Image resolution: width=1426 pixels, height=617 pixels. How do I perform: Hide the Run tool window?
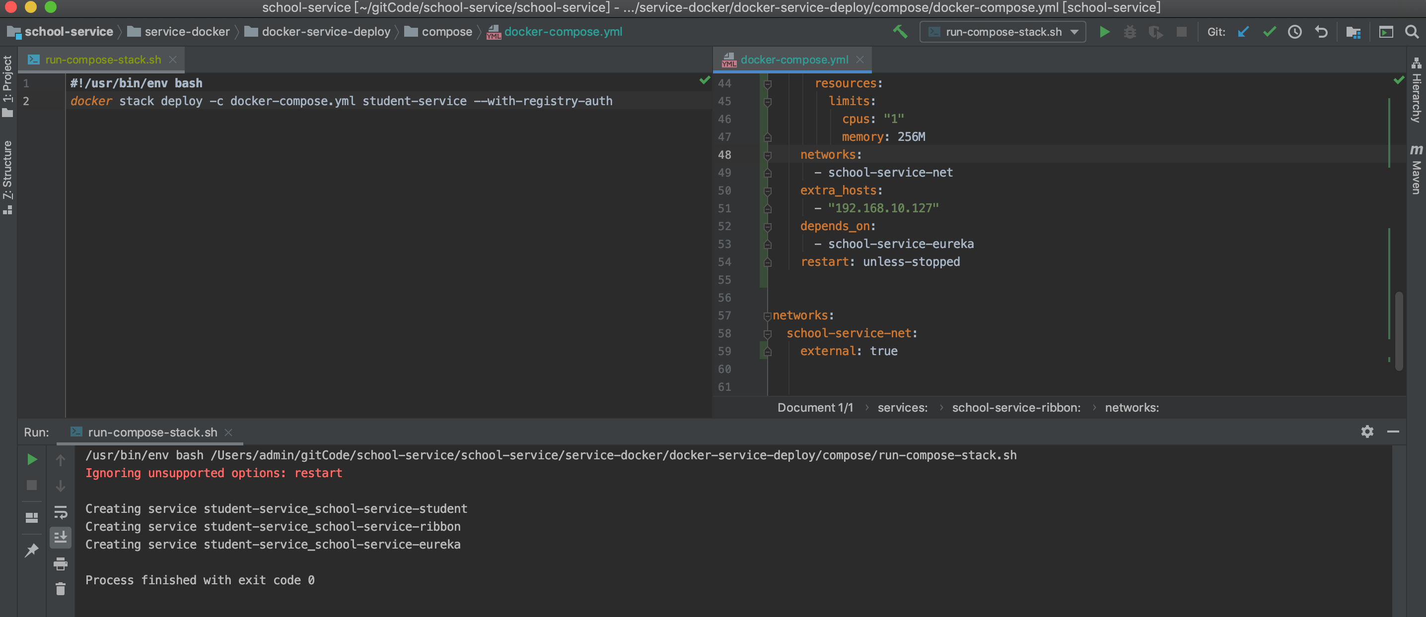click(1393, 431)
